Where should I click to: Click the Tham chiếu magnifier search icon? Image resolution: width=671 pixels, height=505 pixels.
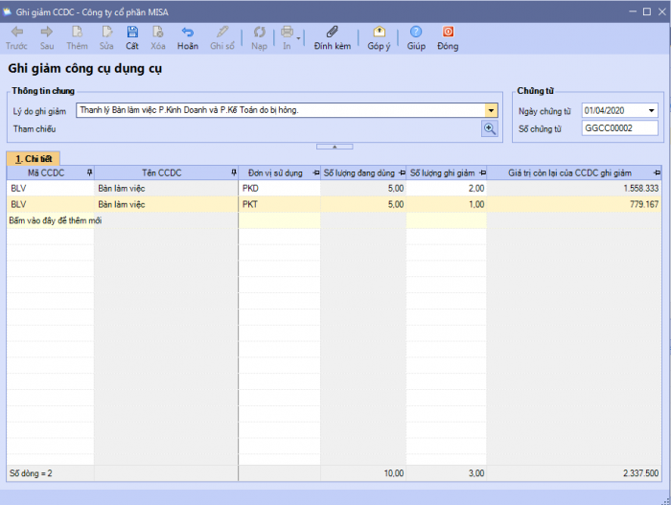pos(490,128)
